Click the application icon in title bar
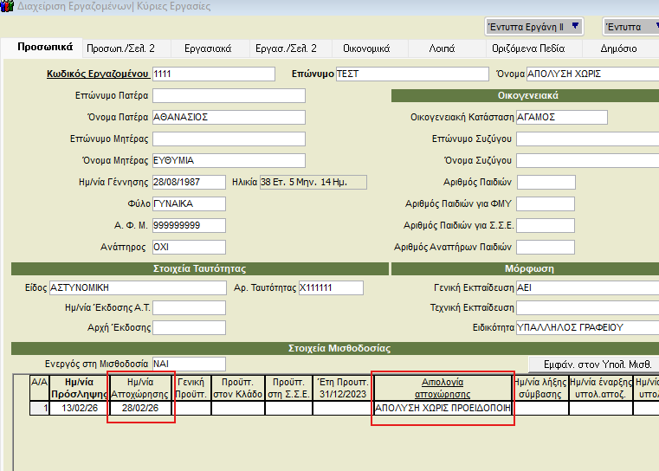The height and width of the screenshot is (471, 659). click(x=7, y=6)
